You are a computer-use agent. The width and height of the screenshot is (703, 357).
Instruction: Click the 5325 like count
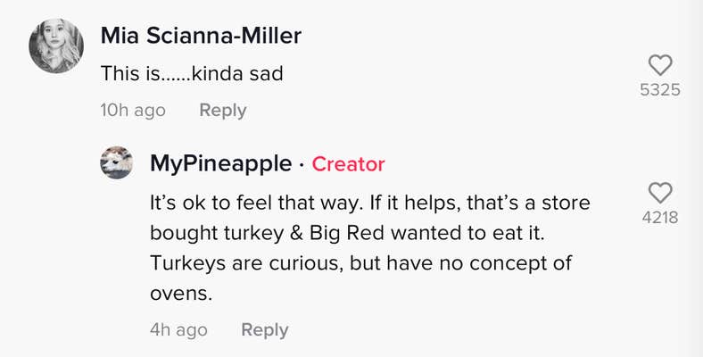click(660, 90)
